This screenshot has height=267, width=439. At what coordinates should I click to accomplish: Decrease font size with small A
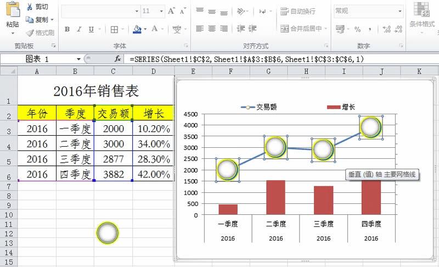click(183, 11)
